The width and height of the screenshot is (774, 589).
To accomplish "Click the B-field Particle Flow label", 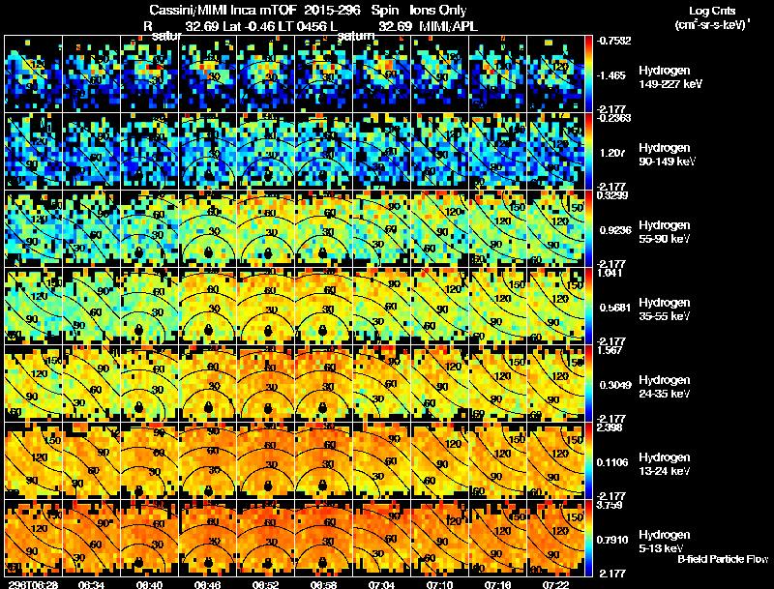I will pos(723,559).
